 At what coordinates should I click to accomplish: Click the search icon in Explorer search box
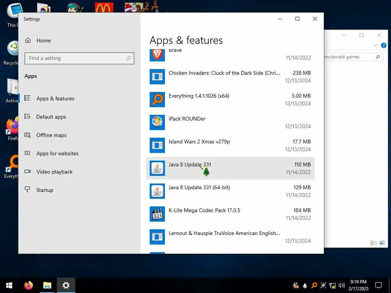[378, 57]
